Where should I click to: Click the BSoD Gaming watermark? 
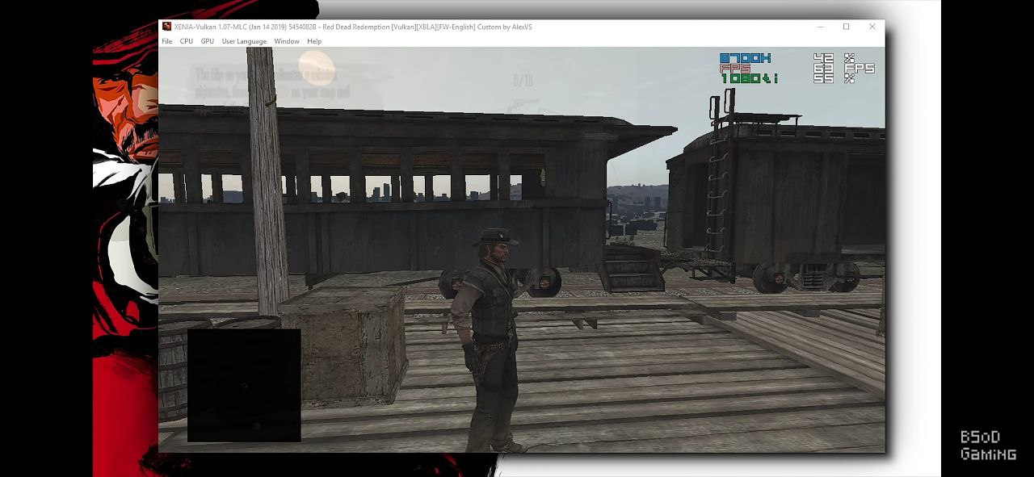click(x=987, y=446)
